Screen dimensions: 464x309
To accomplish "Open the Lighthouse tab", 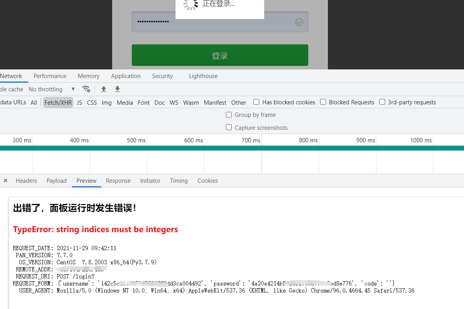I will tap(203, 76).
